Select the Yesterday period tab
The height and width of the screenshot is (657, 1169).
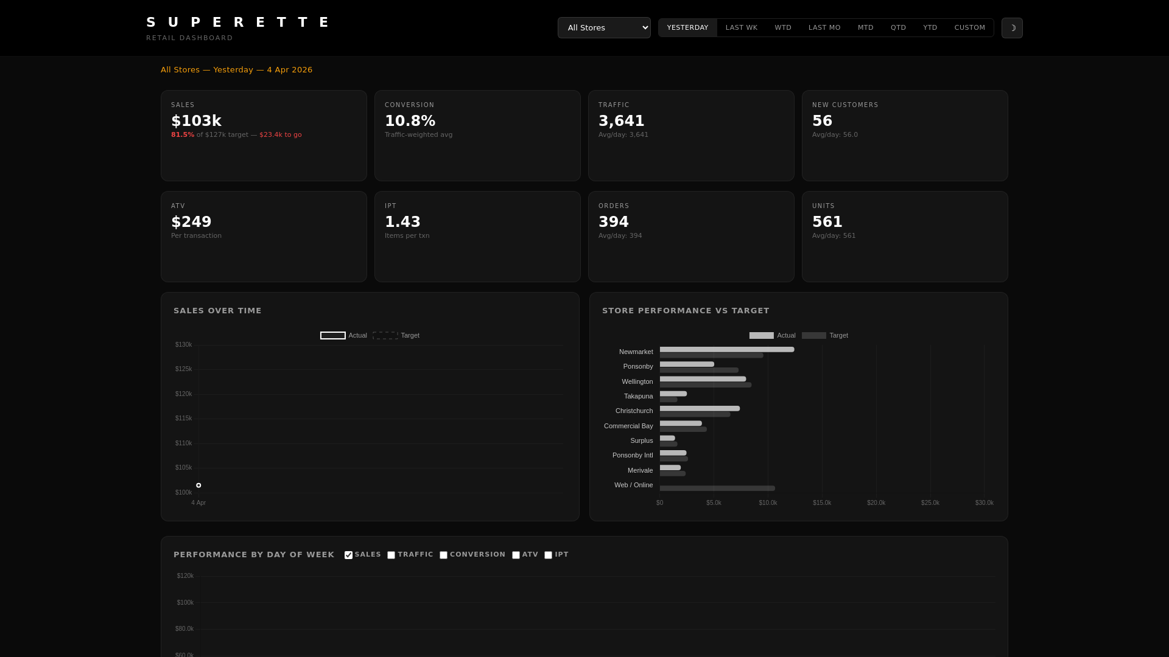(x=687, y=28)
